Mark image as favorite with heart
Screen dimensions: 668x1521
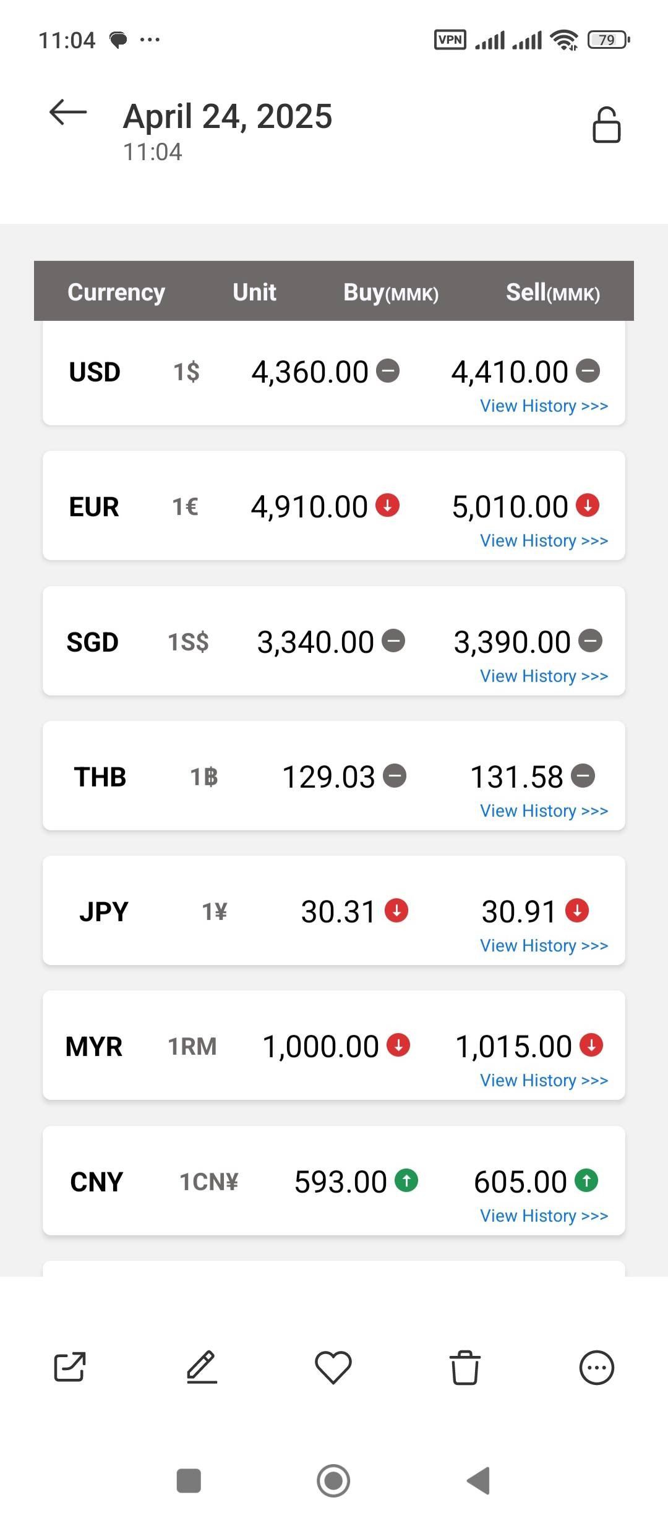333,1367
